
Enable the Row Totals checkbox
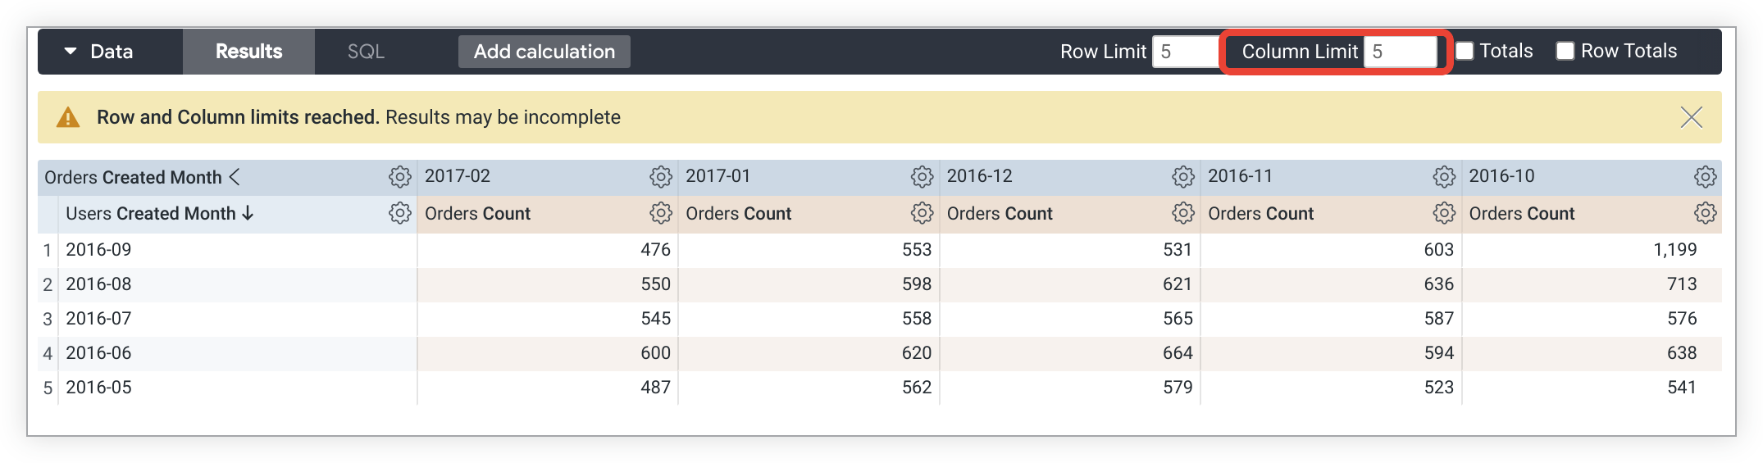coord(1565,51)
